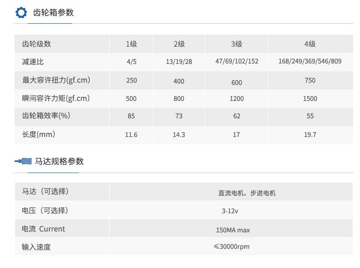Click the 150MA max current value
The width and height of the screenshot is (360, 268).
pos(232,230)
